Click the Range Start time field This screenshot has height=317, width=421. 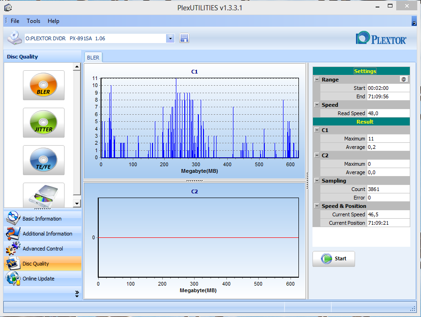click(x=388, y=88)
